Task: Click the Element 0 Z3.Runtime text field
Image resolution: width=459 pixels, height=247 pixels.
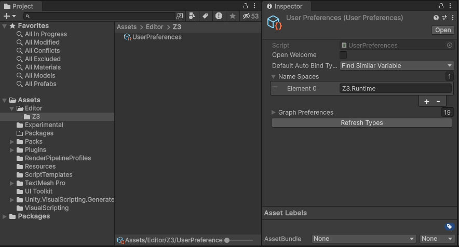Action: 395,88
